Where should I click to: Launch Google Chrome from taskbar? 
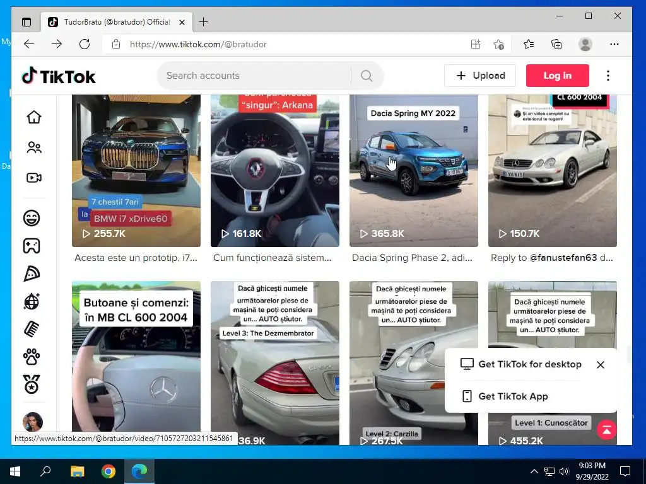(109, 471)
